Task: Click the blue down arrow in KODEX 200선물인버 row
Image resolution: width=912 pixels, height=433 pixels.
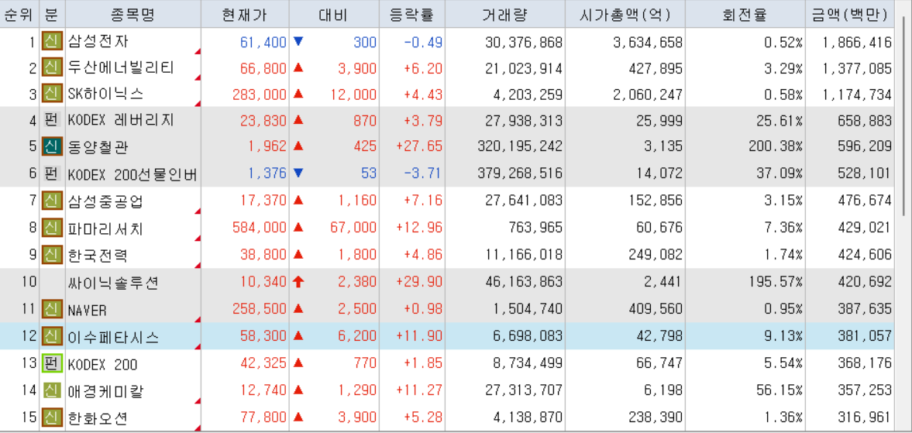Action: tap(298, 174)
